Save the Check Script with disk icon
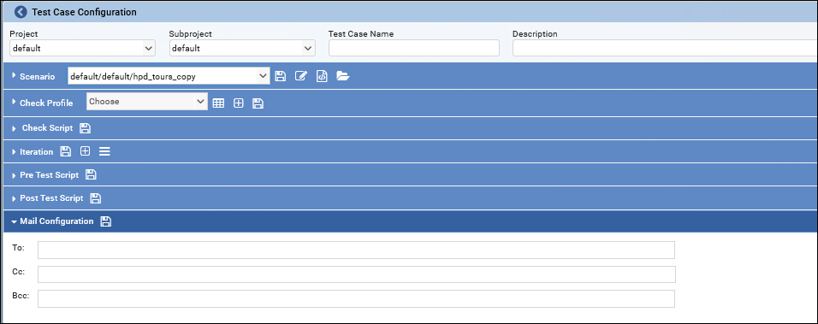Image resolution: width=818 pixels, height=324 pixels. (86, 128)
